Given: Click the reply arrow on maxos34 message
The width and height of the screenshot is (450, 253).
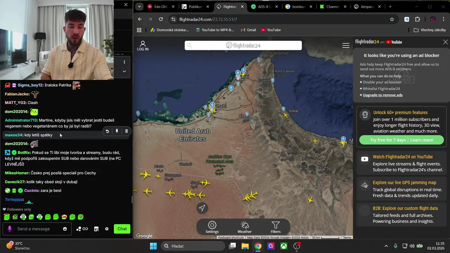Looking at the screenshot, I should (x=107, y=131).
